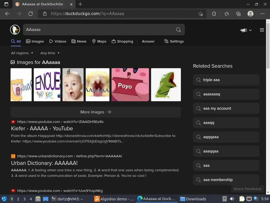
Task: Open Downloads window from taskbar
Action: point(193,199)
